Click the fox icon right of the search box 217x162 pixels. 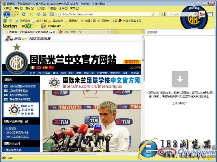[x=202, y=14]
